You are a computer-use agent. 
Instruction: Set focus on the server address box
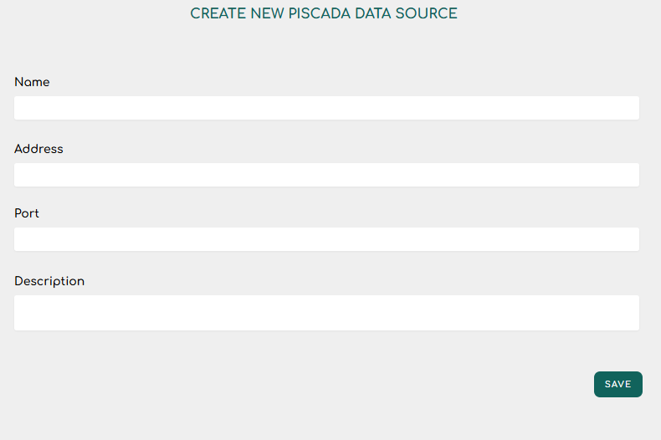(326, 175)
